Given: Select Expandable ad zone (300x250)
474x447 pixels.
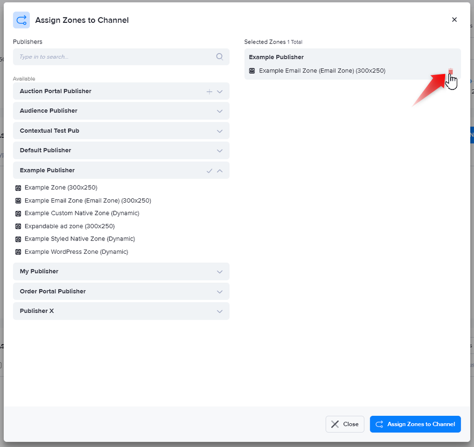Looking at the screenshot, I should [70, 226].
